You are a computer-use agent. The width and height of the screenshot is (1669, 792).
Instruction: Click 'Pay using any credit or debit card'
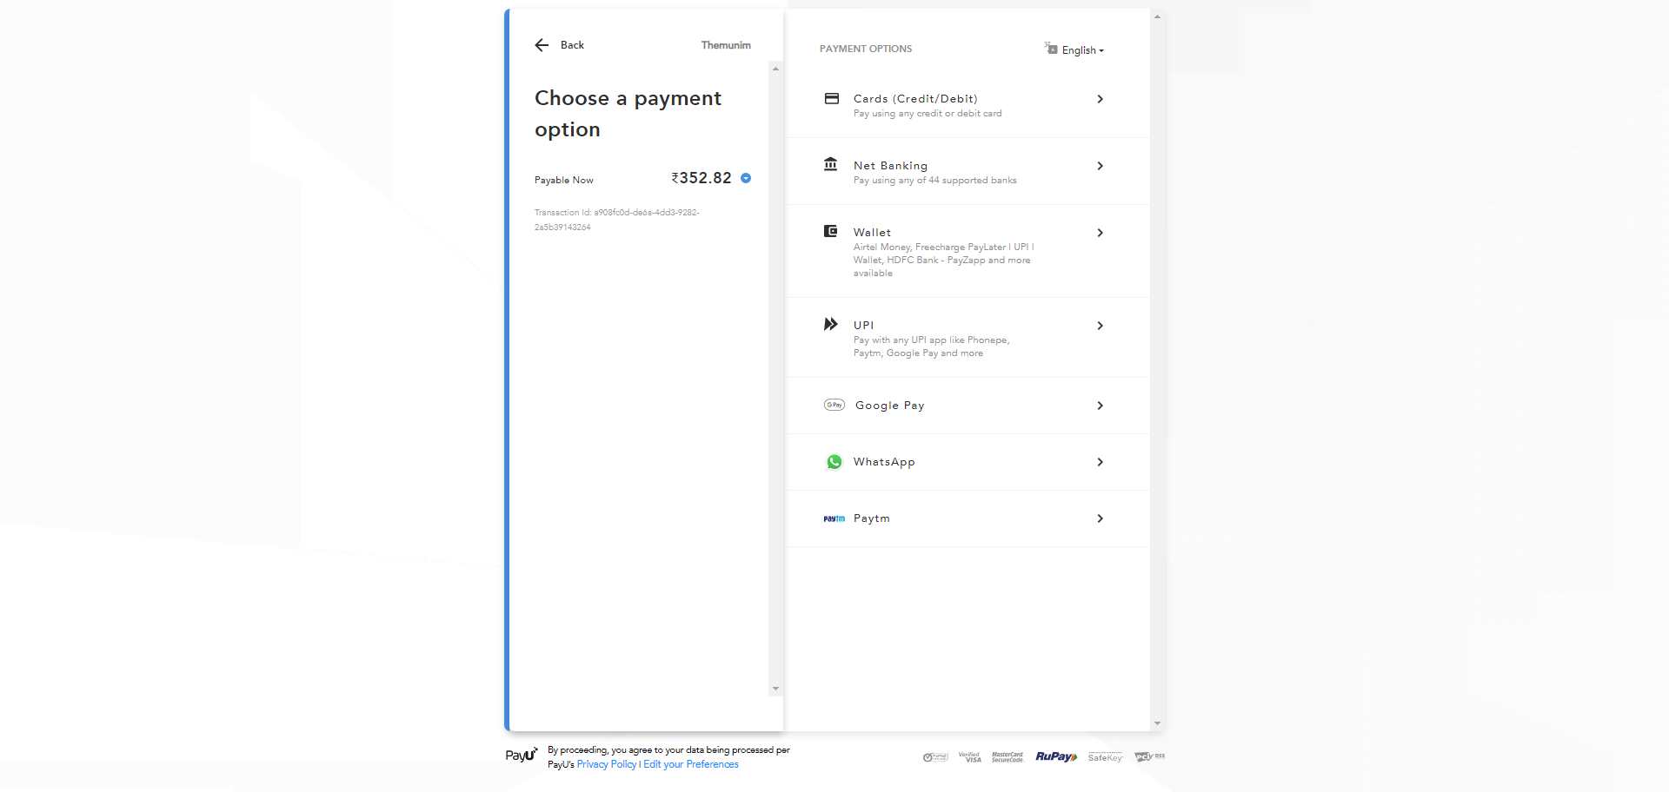click(x=928, y=114)
